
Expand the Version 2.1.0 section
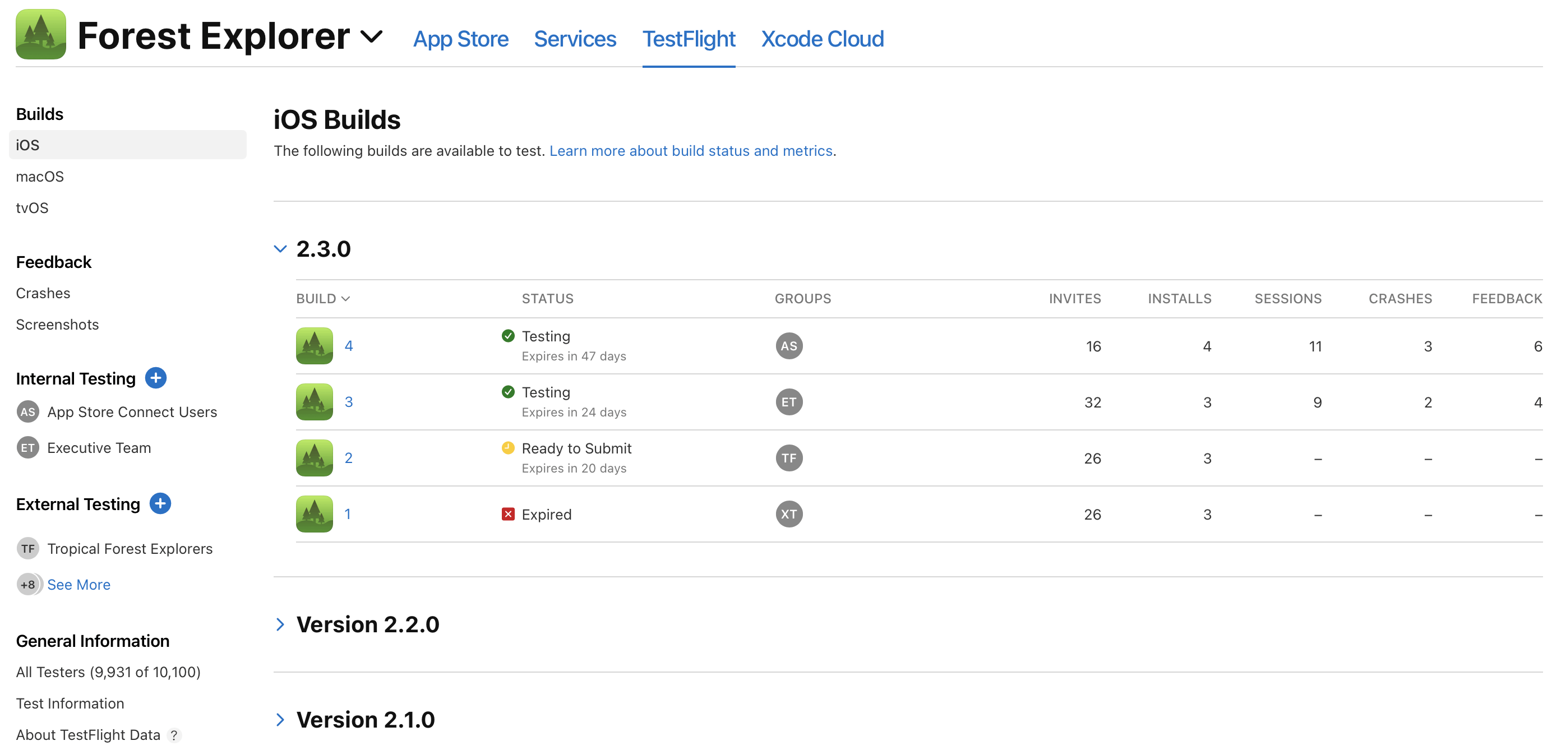[x=280, y=719]
